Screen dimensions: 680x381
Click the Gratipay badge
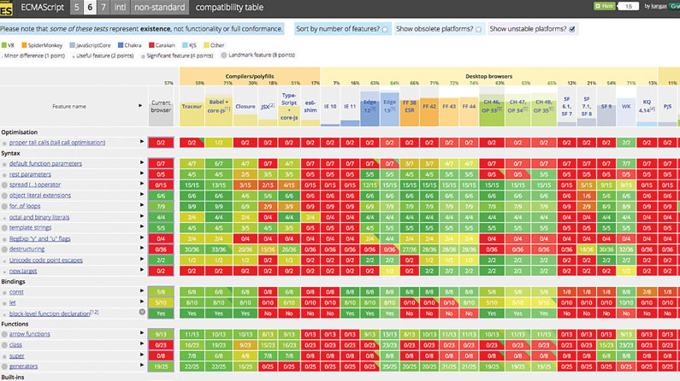pyautogui.click(x=675, y=6)
